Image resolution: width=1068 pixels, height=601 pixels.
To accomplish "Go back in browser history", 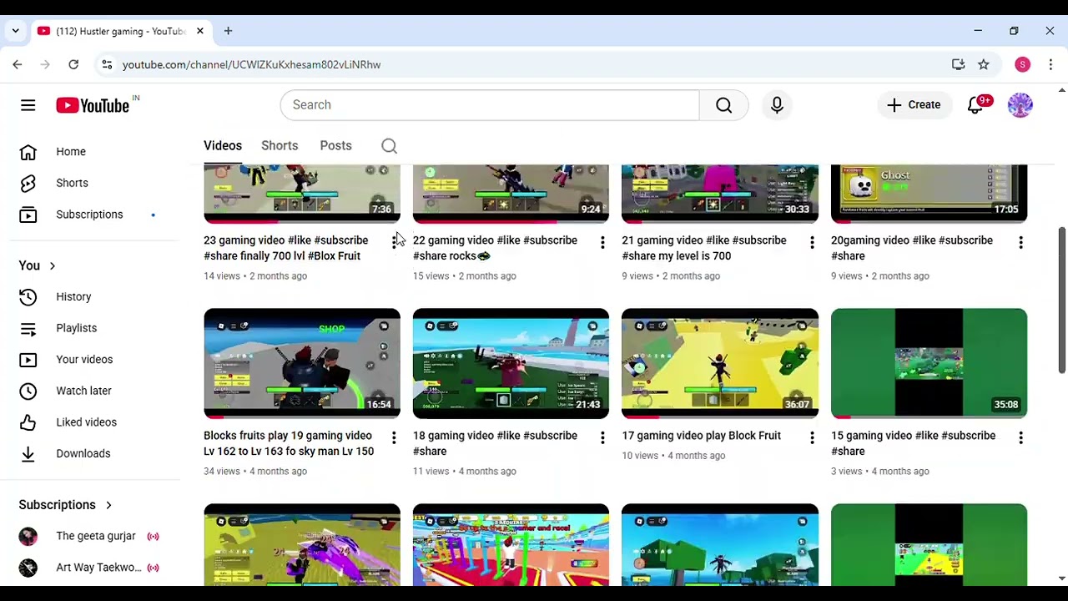I will tap(18, 64).
